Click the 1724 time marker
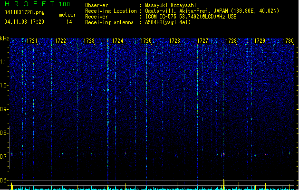Image resolution: width=299 pixels, height=190 pixels. click(118, 41)
